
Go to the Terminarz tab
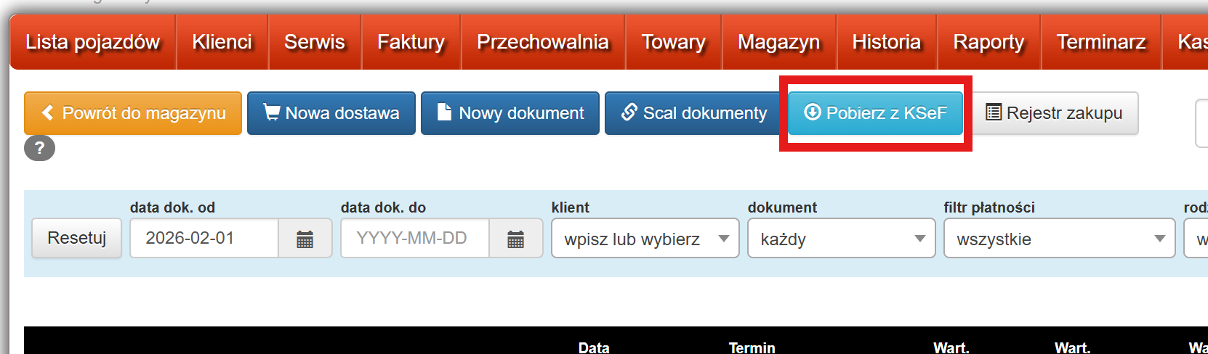pyautogui.click(x=1100, y=42)
